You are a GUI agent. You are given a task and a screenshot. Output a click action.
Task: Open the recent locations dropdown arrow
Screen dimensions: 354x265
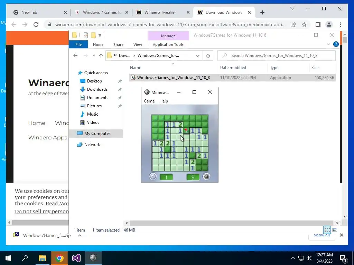(x=94, y=56)
